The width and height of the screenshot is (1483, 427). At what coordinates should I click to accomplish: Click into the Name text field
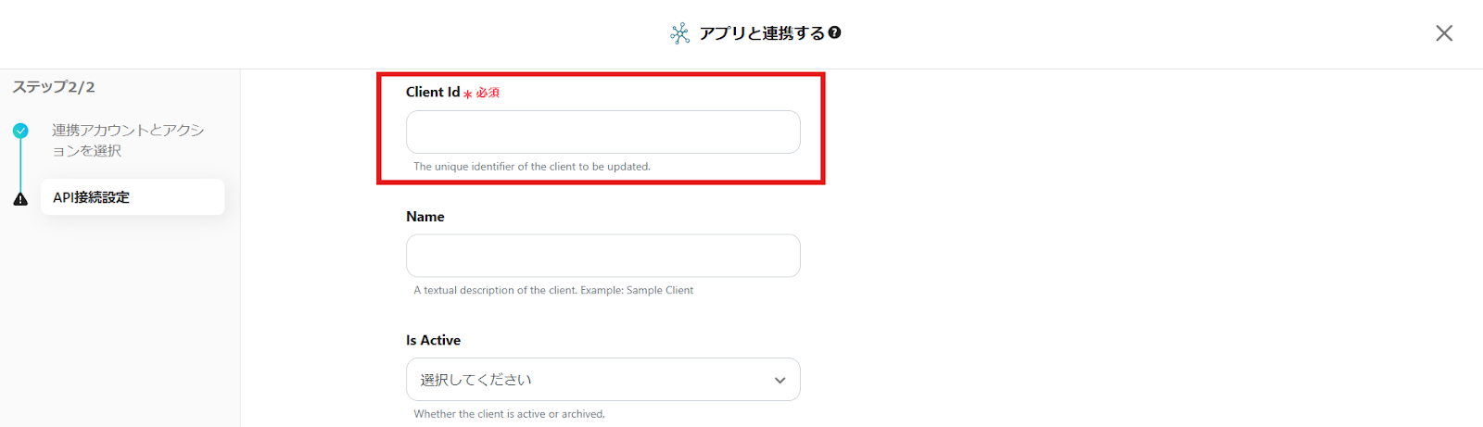tap(602, 256)
